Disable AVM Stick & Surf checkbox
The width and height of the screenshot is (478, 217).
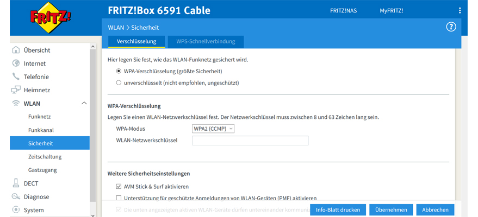click(x=119, y=187)
